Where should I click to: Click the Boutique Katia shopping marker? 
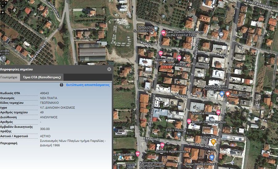point(221,94)
